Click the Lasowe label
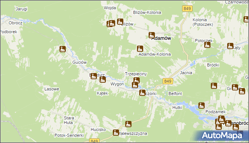 click(52, 89)
